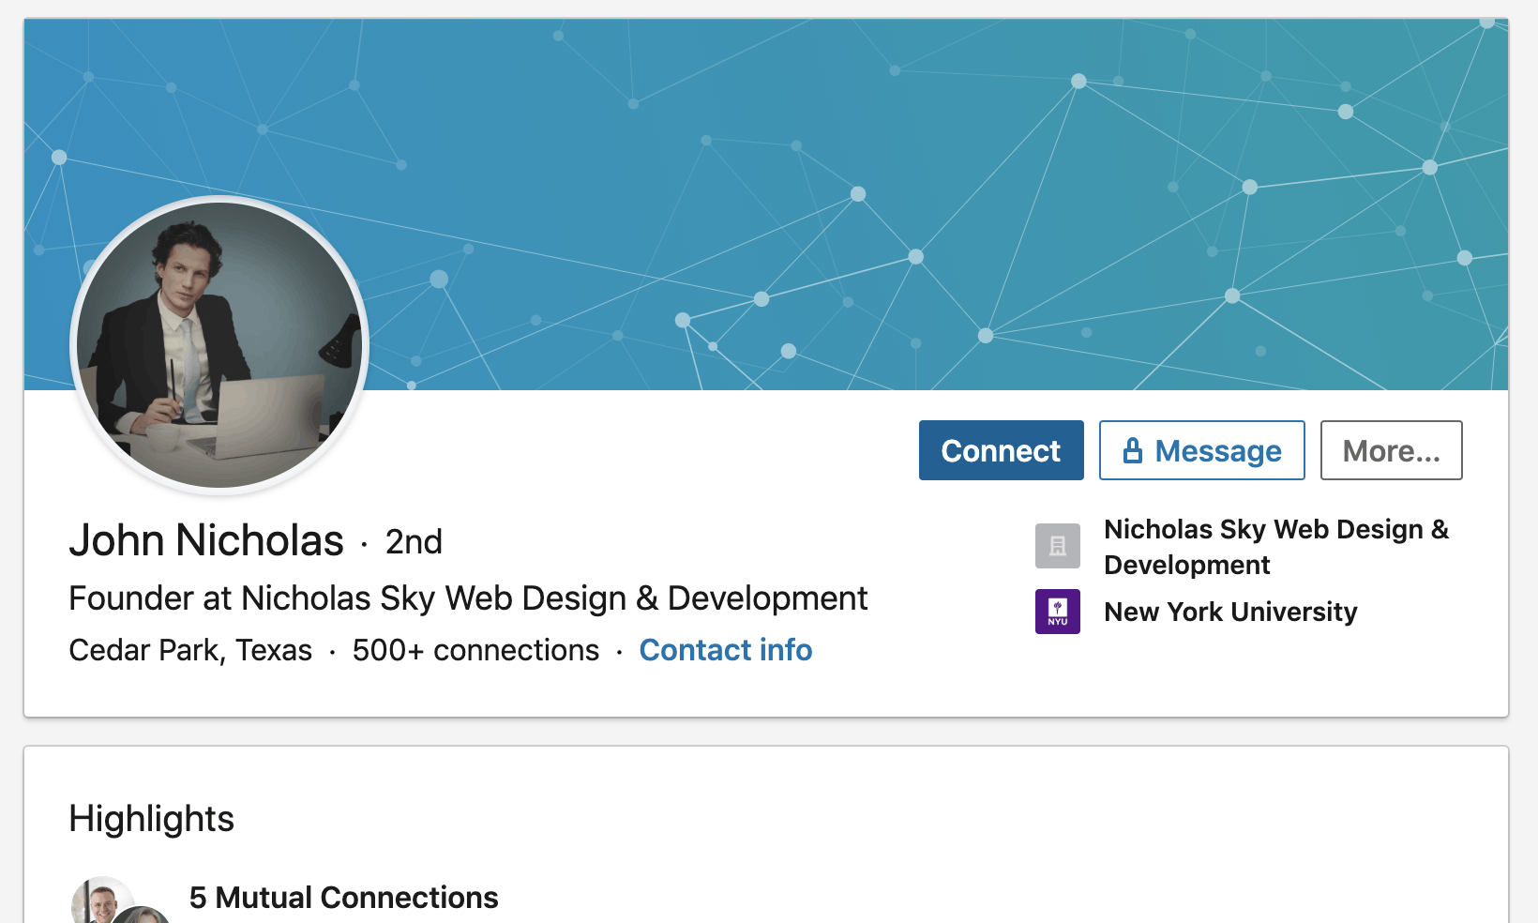Click the Cedar Park, Texas location text
1538x923 pixels.
[x=190, y=650]
